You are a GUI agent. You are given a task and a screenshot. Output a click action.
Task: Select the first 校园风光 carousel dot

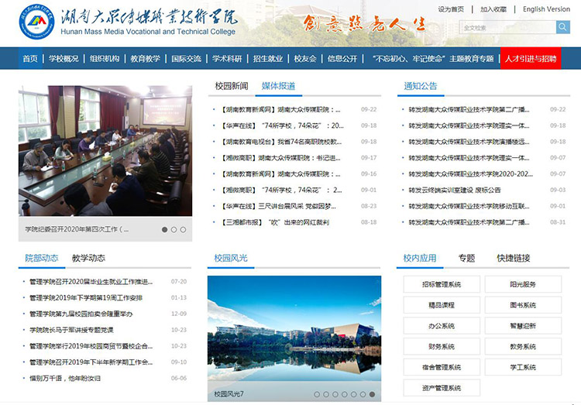(317, 394)
